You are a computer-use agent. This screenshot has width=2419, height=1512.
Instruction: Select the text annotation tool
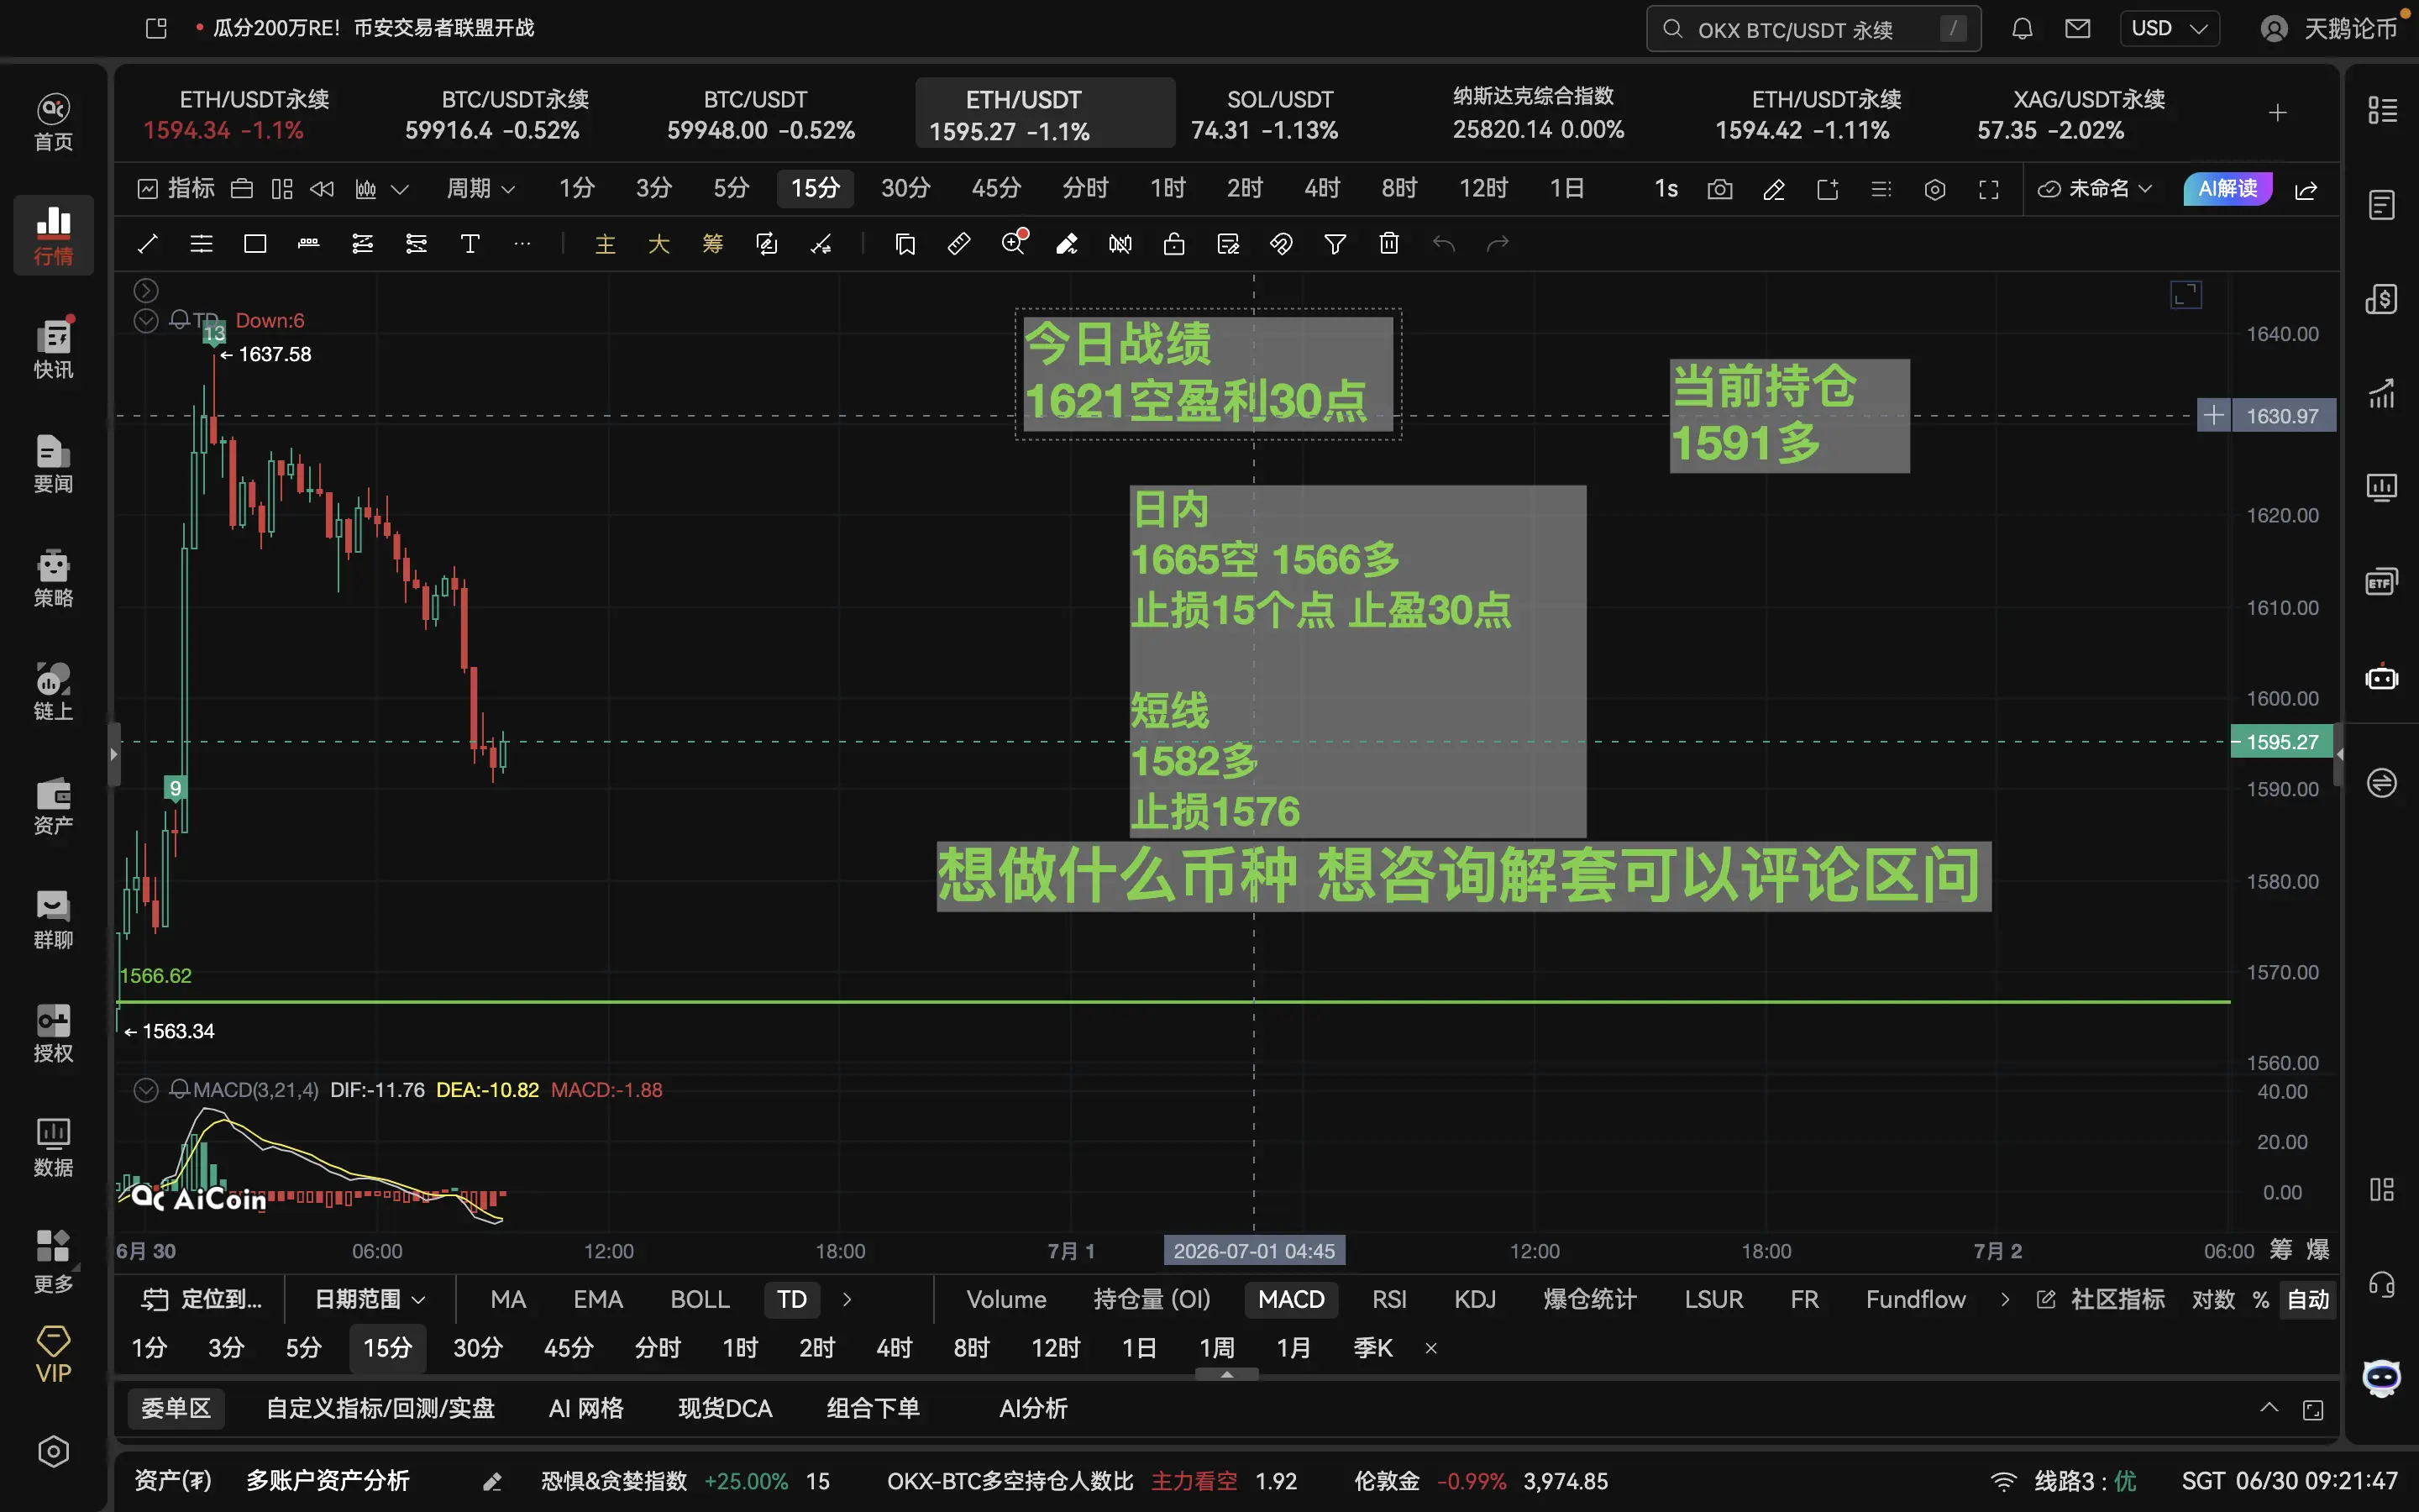tap(470, 244)
